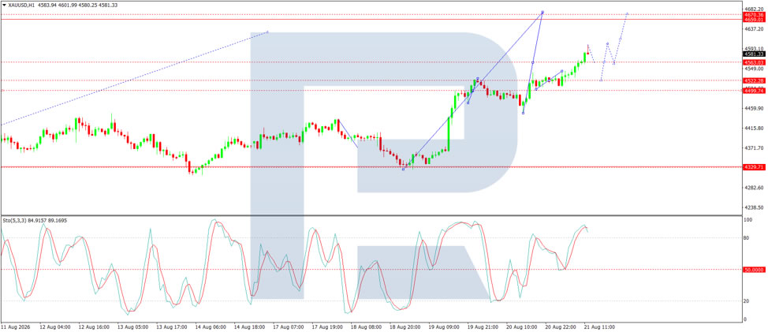Click the 14 Aug 06:00 time label
768x332 pixels.
tap(210, 326)
